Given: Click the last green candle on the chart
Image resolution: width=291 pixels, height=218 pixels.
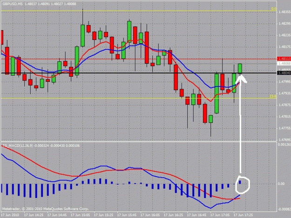Looking at the screenshot, I should tap(240, 68).
